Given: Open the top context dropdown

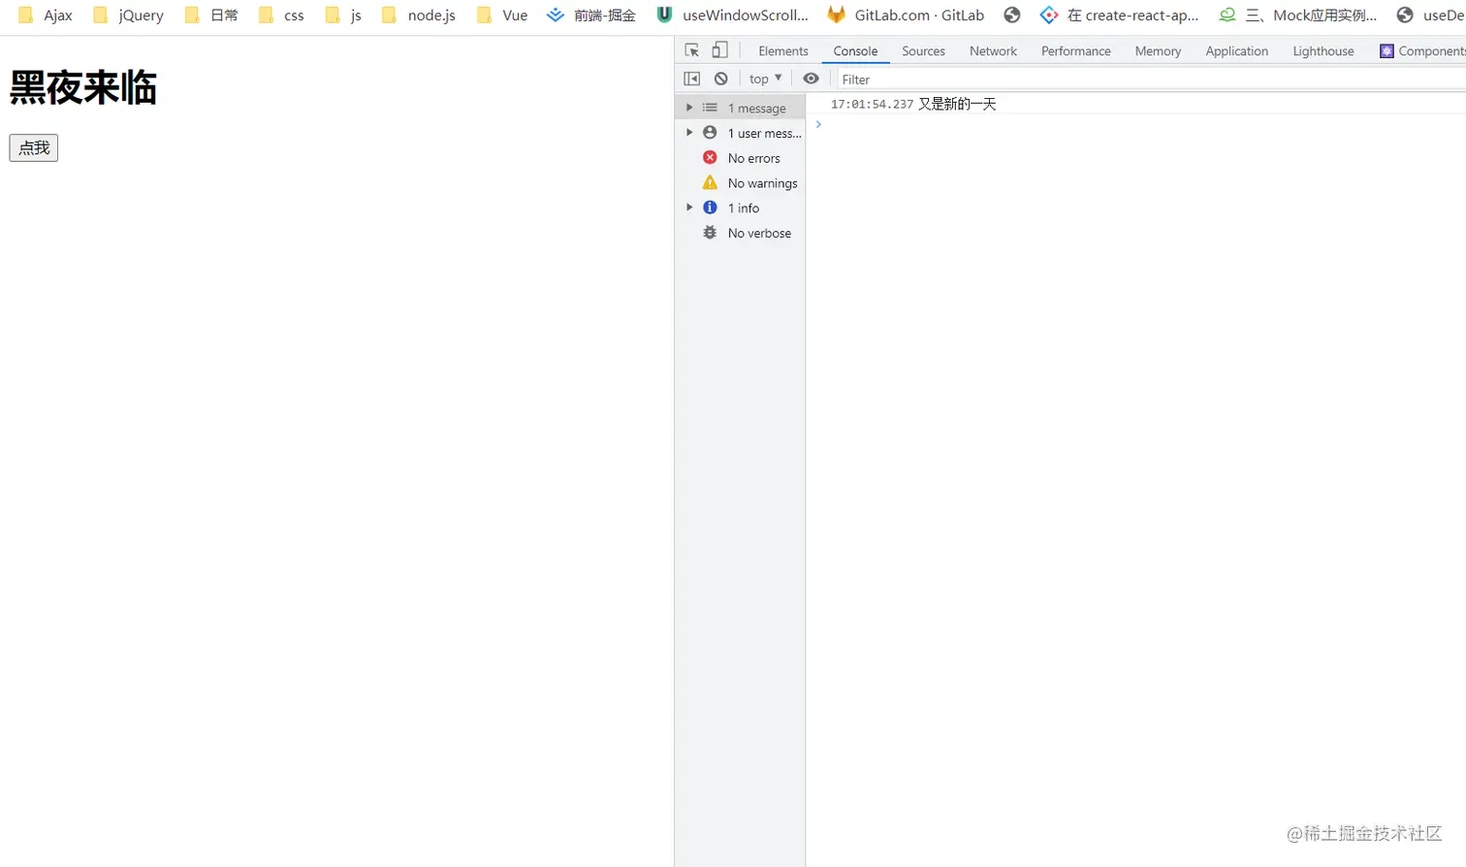Looking at the screenshot, I should pyautogui.click(x=765, y=79).
